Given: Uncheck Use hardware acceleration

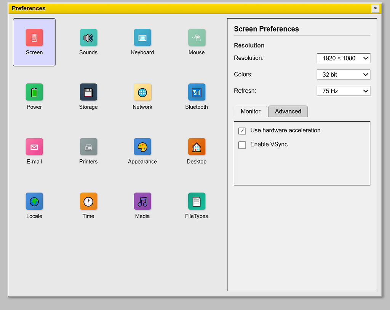Looking at the screenshot, I should 242,131.
